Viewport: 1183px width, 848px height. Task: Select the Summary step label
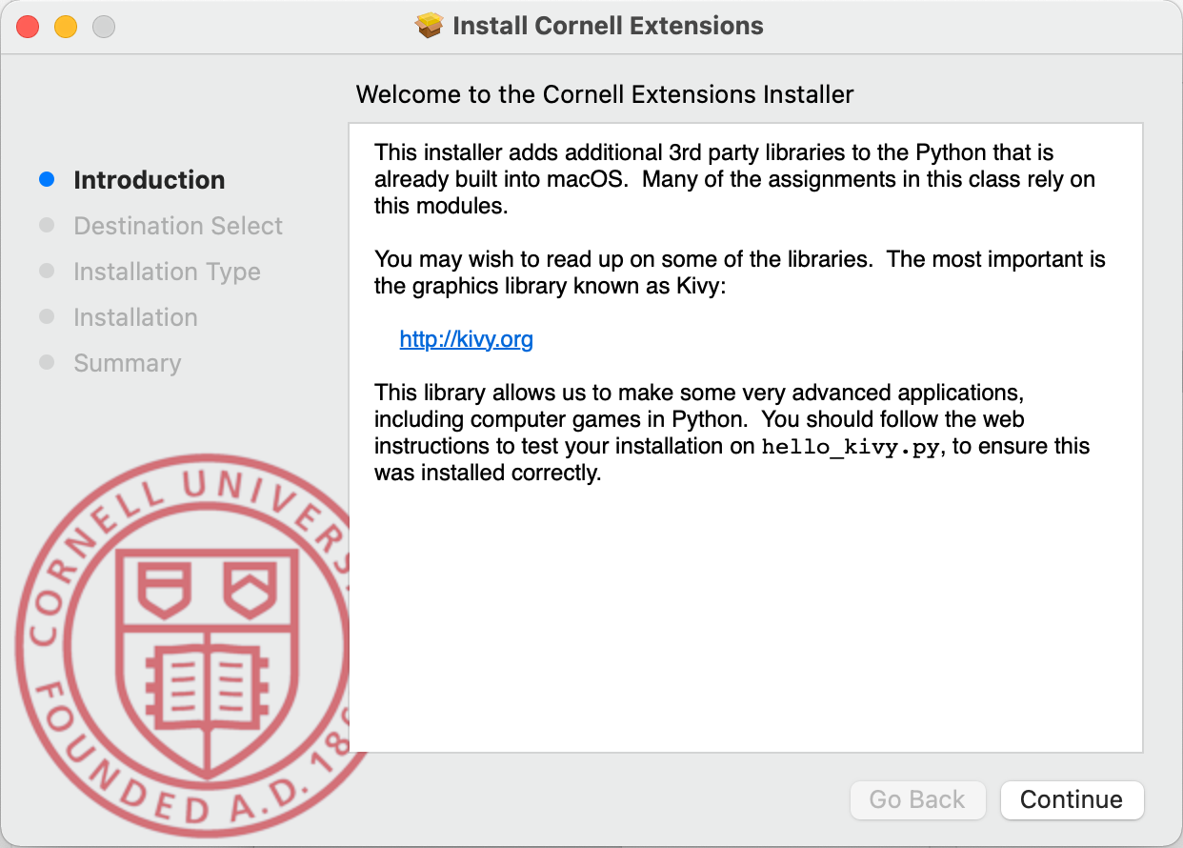coord(127,363)
